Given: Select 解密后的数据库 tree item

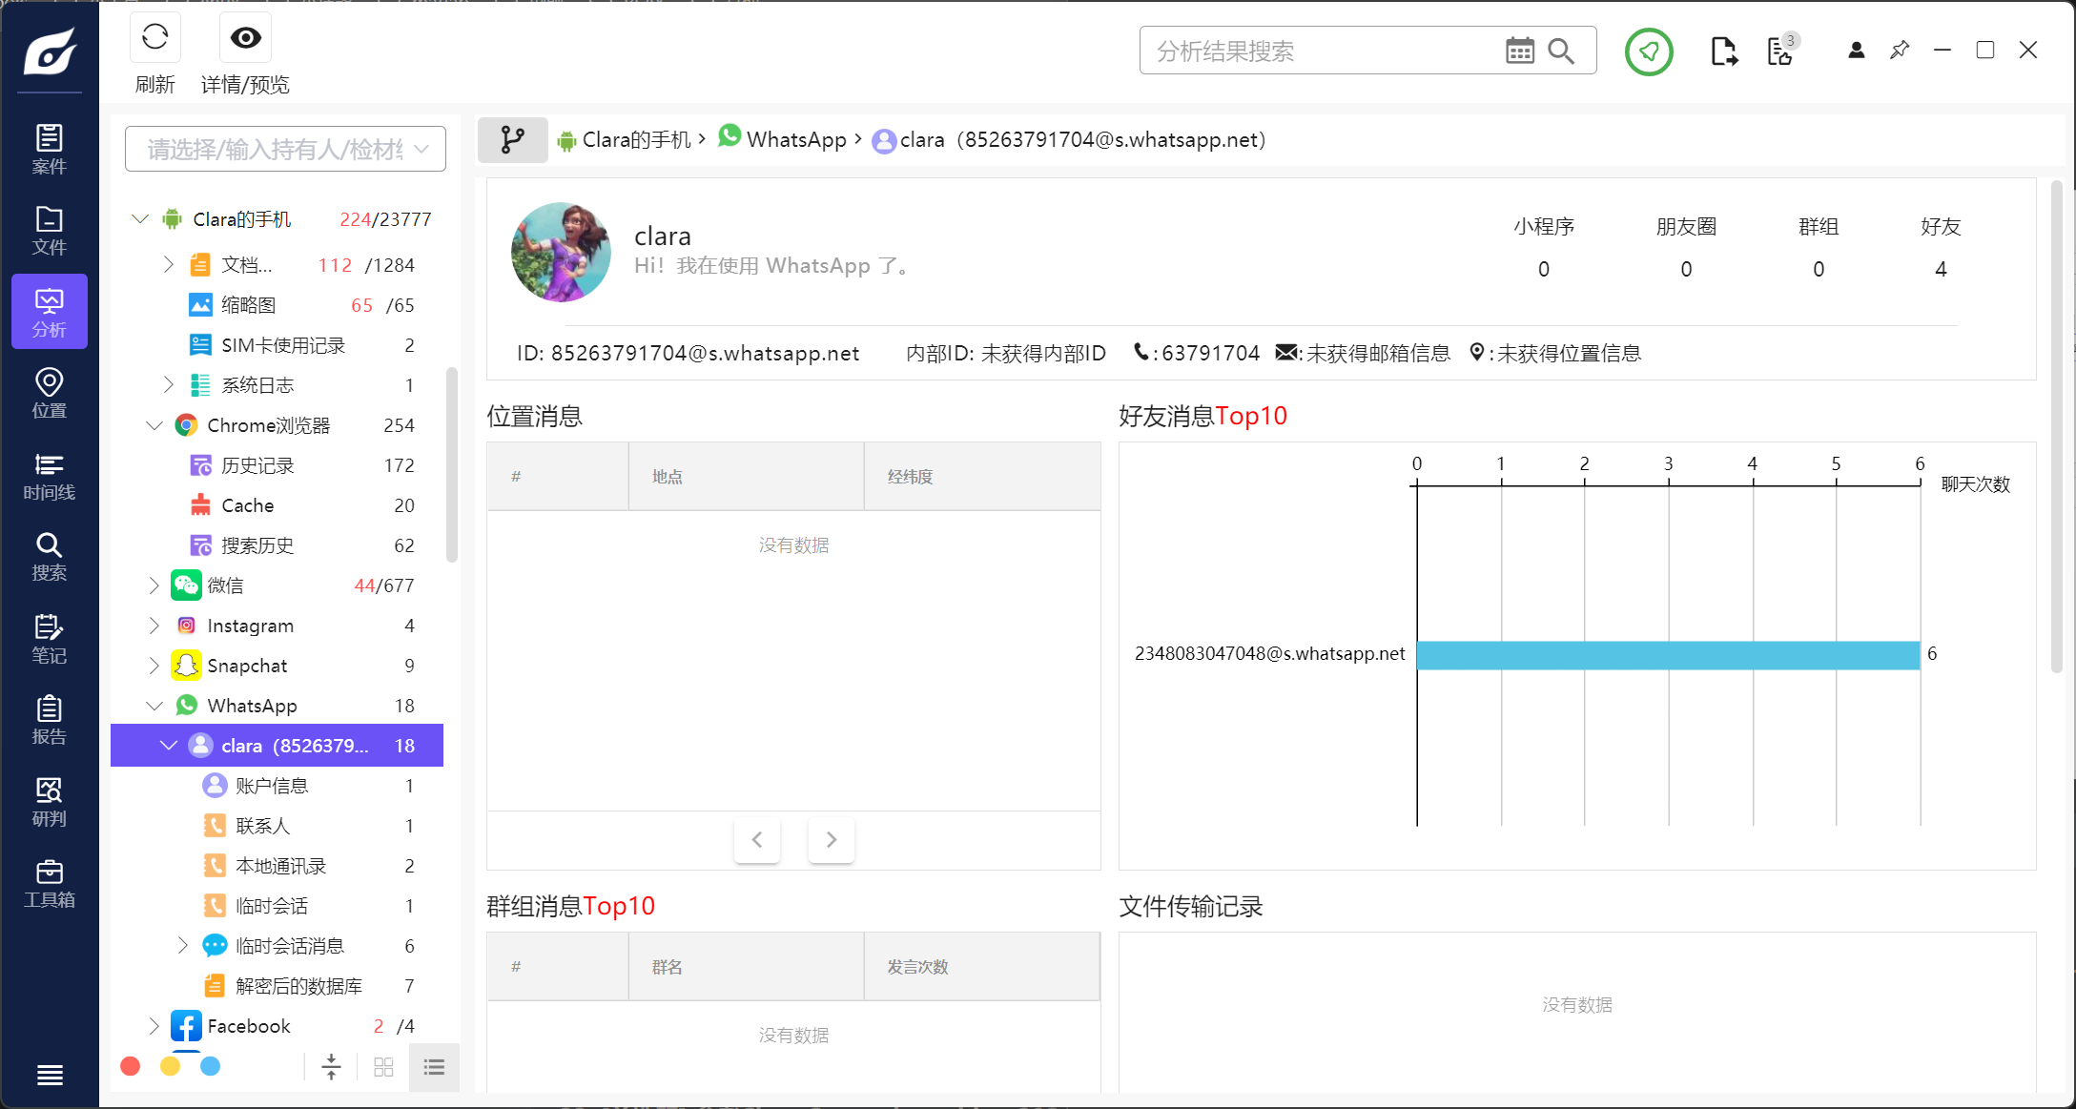Looking at the screenshot, I should [x=298, y=986].
